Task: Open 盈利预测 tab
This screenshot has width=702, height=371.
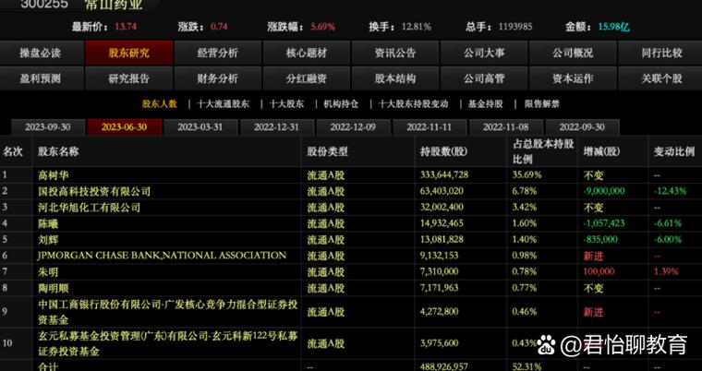Action: coord(42,78)
